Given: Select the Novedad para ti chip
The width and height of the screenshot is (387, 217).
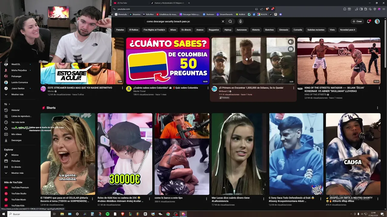Looking at the screenshot, I should (347, 30).
